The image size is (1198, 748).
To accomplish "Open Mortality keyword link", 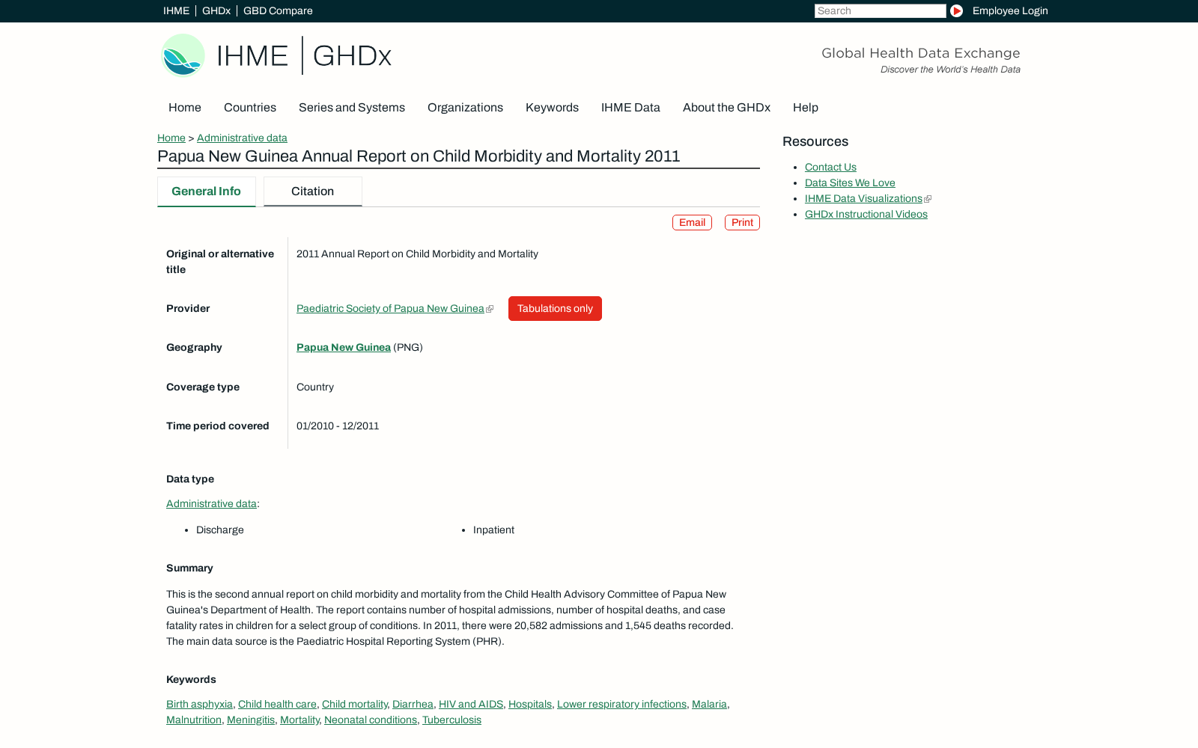I will [x=299, y=720].
